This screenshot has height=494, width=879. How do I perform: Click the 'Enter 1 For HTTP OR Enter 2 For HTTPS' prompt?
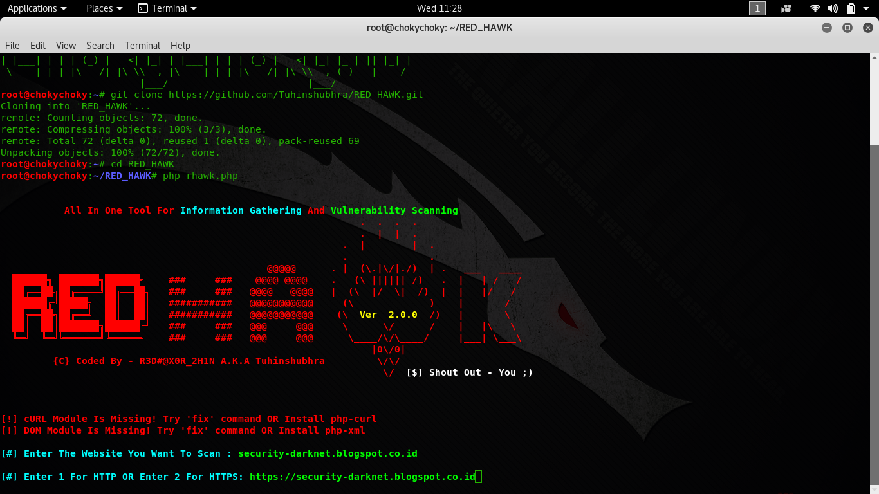[x=122, y=477]
